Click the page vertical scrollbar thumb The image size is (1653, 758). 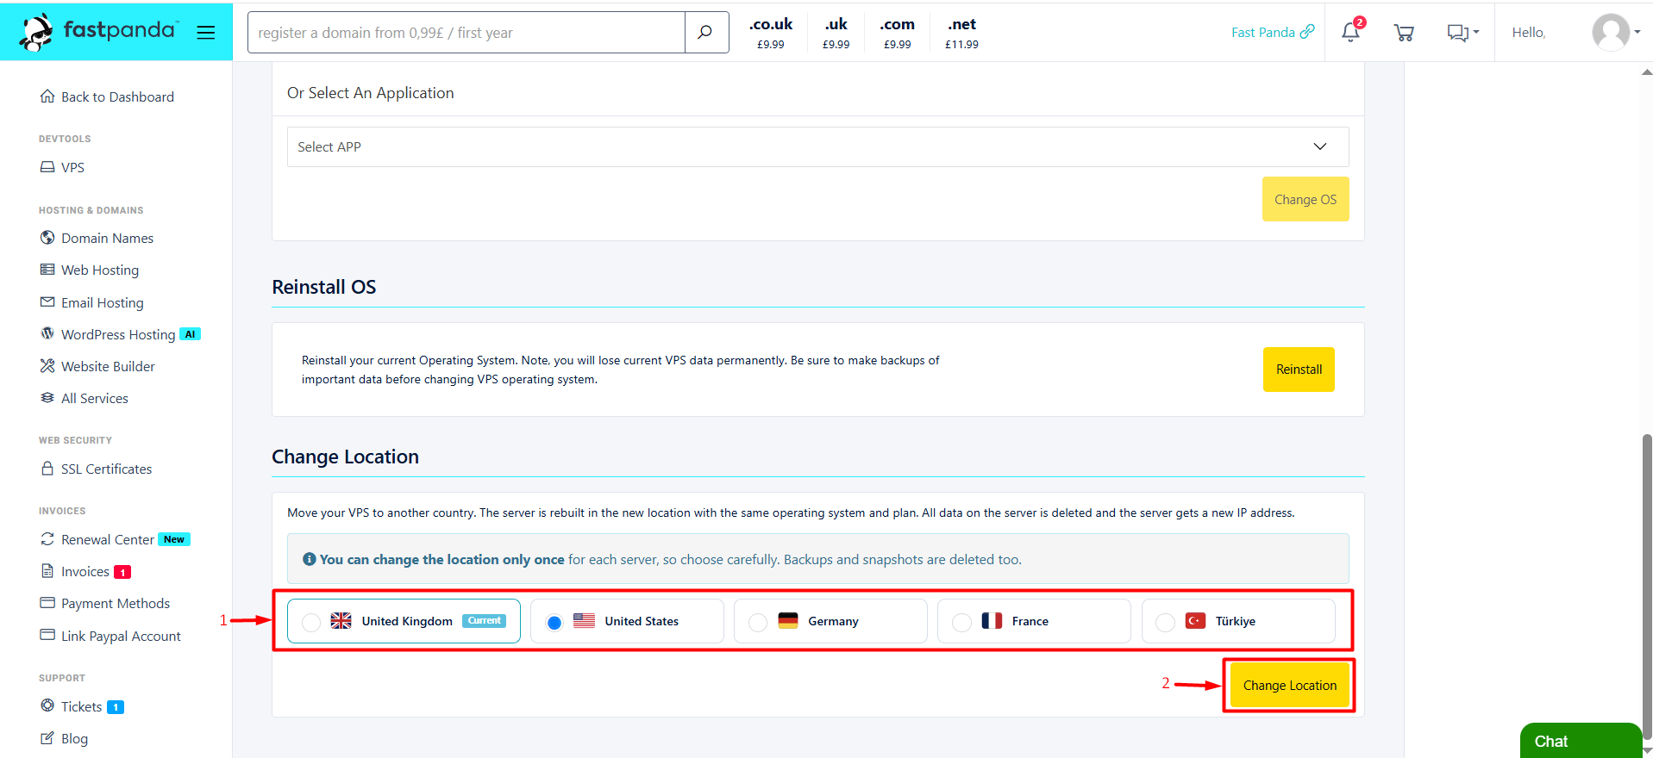tap(1647, 586)
